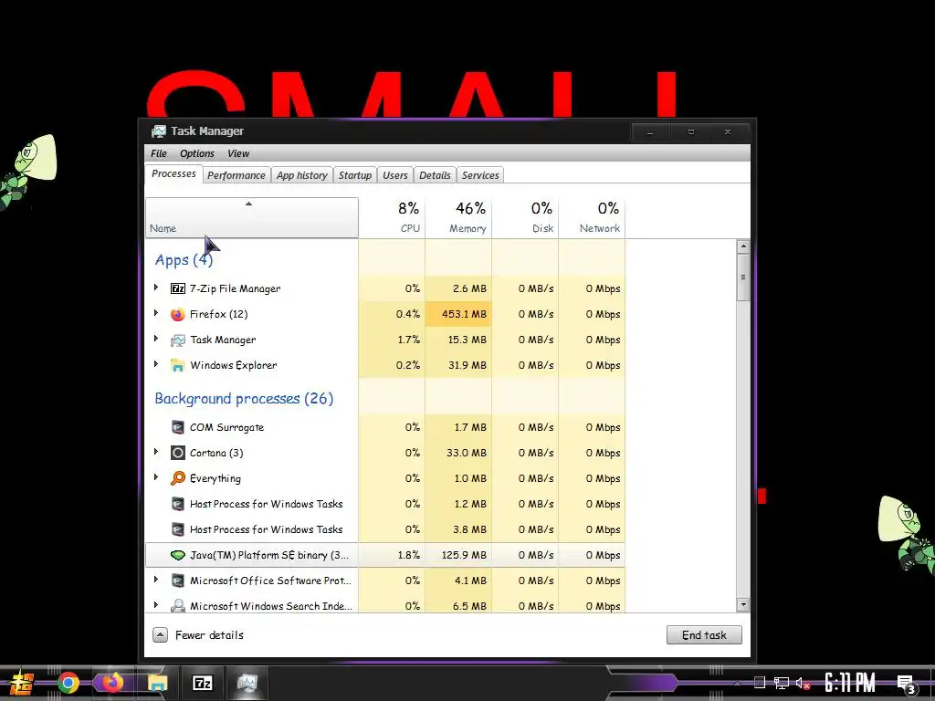Click the Task Manager process row icon

(178, 340)
